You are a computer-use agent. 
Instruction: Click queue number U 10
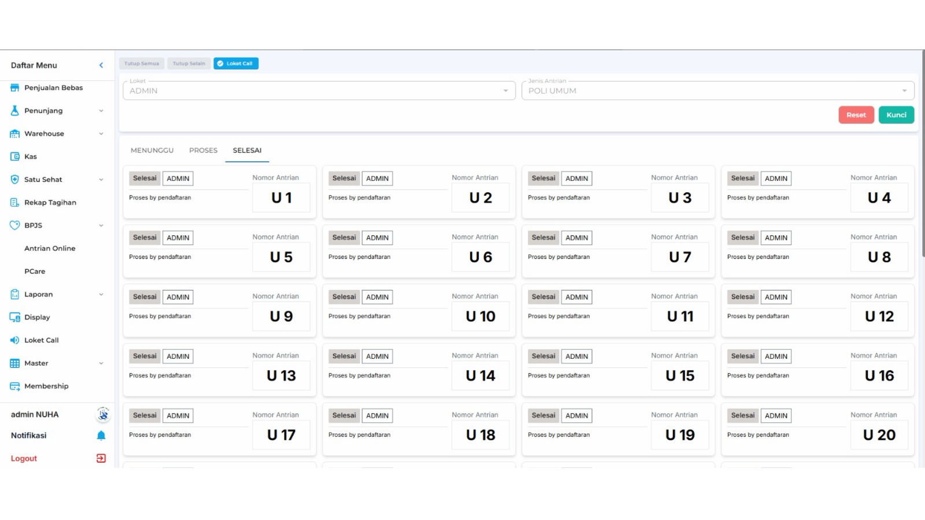tap(480, 316)
